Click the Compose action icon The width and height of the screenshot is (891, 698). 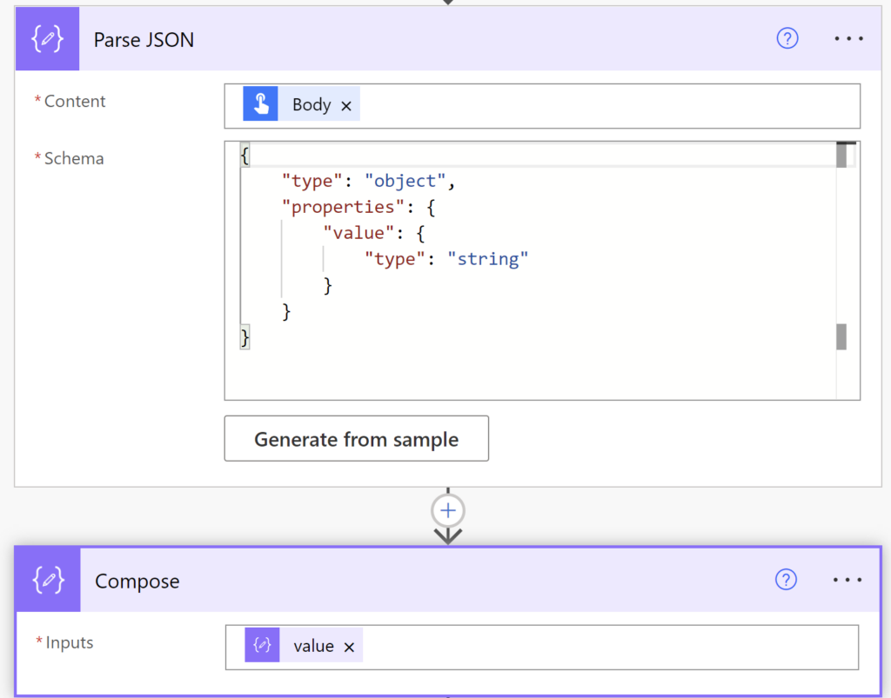pyautogui.click(x=49, y=580)
